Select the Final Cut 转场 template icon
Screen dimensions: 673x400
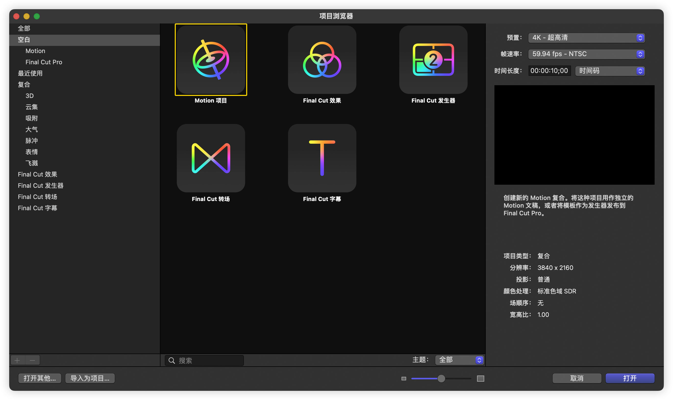click(211, 158)
